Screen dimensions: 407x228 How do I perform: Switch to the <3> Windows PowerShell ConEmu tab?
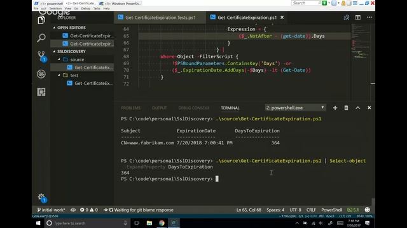click(120, 3)
